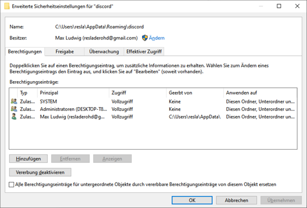Click the Übernehmen button
Image resolution: width=307 pixels, height=208 pixels.
click(x=281, y=200)
